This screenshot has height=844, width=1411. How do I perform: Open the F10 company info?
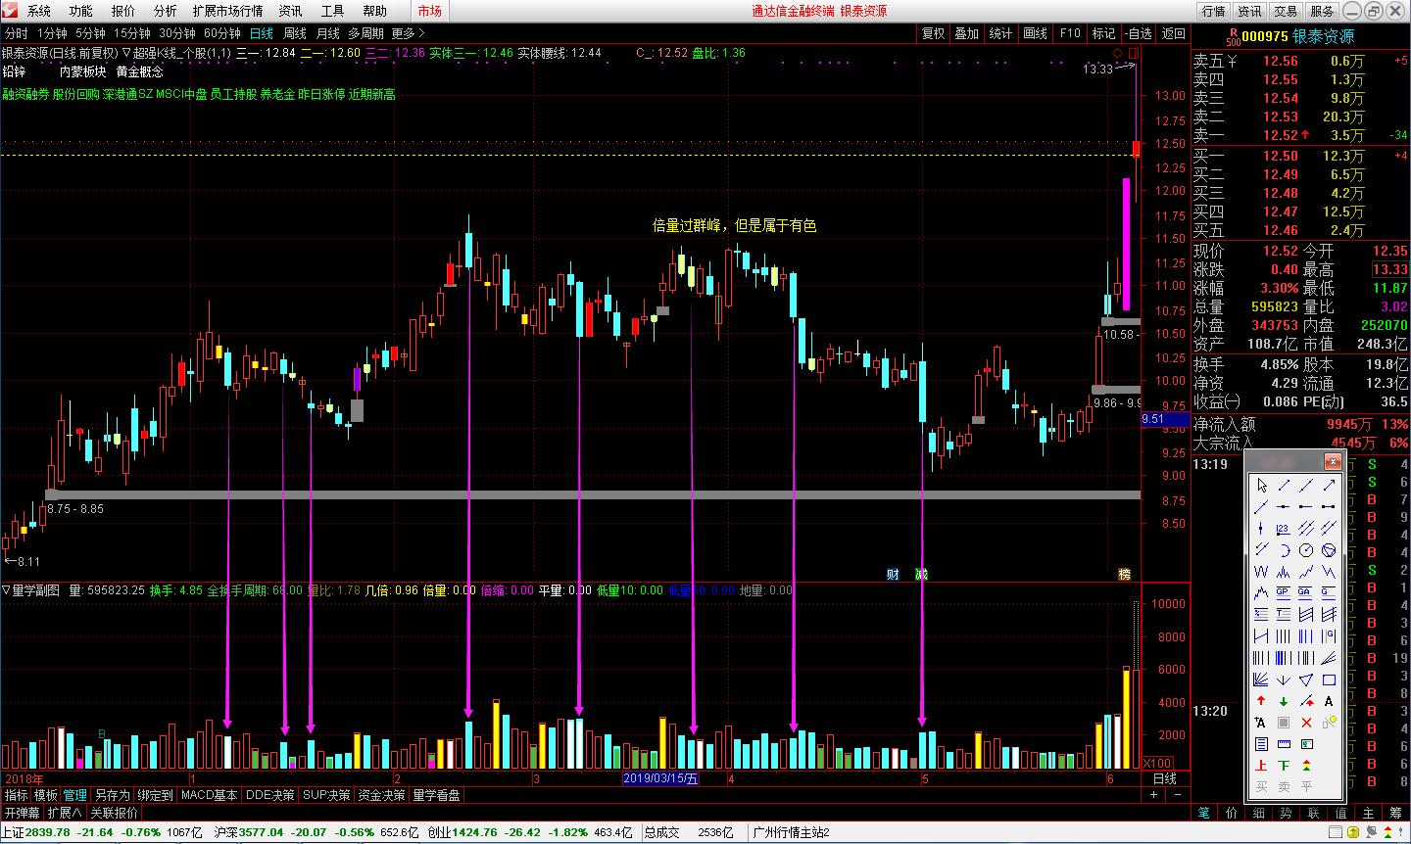[1070, 33]
